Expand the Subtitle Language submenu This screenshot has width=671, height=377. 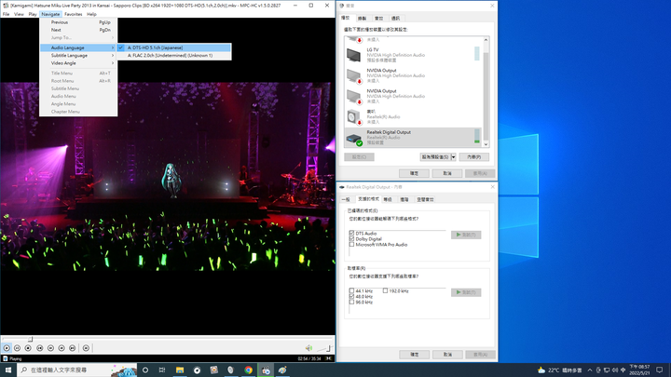coord(78,55)
